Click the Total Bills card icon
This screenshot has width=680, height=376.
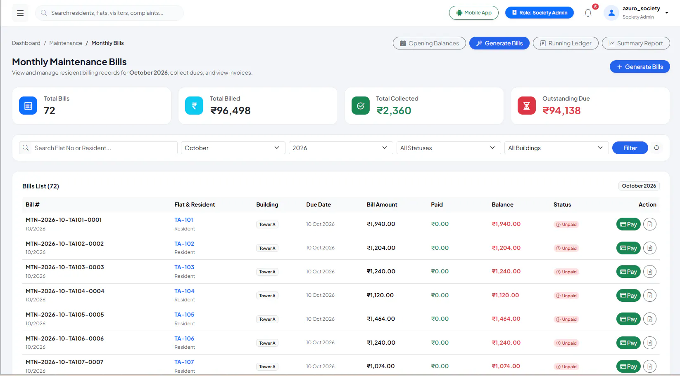click(28, 106)
